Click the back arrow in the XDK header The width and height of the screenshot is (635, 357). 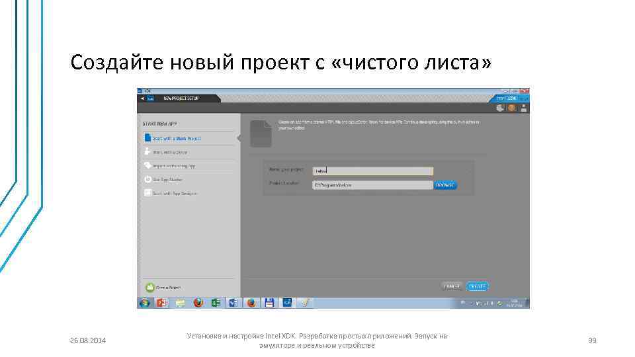(x=142, y=99)
